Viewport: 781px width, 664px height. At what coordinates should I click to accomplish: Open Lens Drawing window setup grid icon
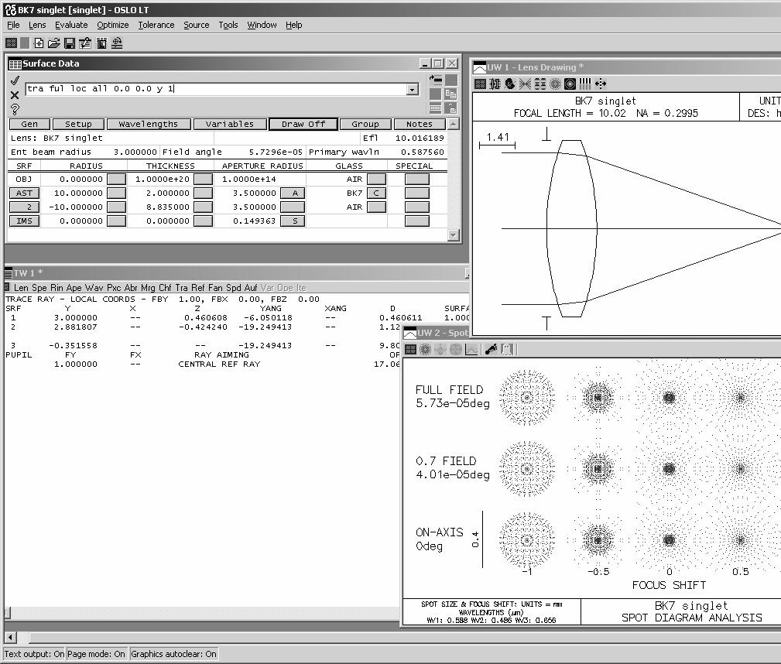(x=480, y=84)
